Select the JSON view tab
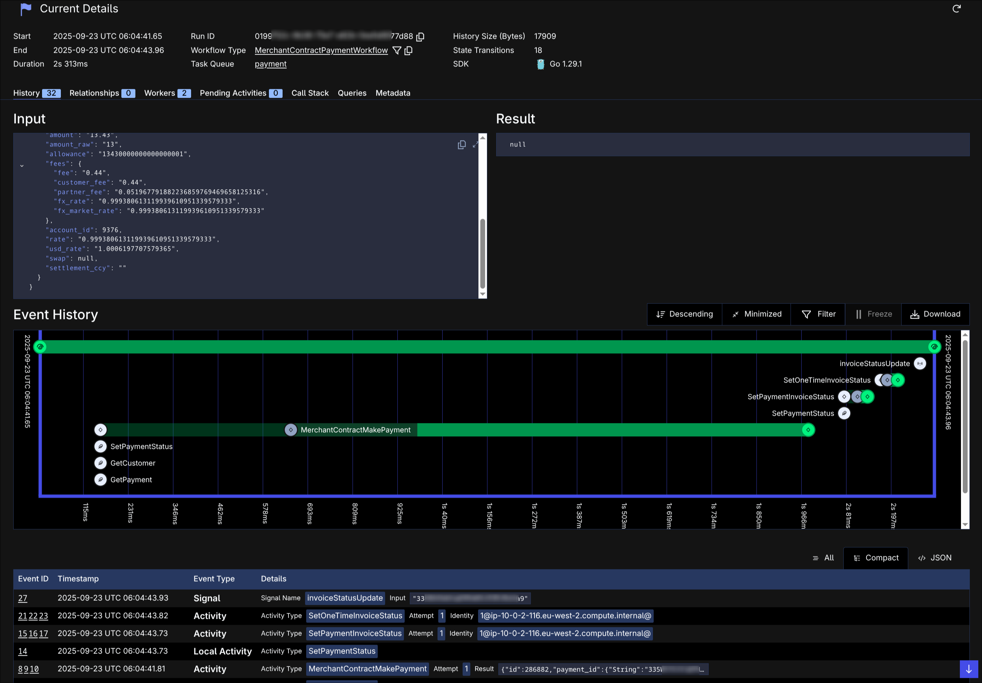The width and height of the screenshot is (982, 683). (x=934, y=558)
